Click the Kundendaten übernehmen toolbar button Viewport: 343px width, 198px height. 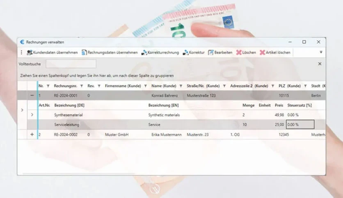52,52
